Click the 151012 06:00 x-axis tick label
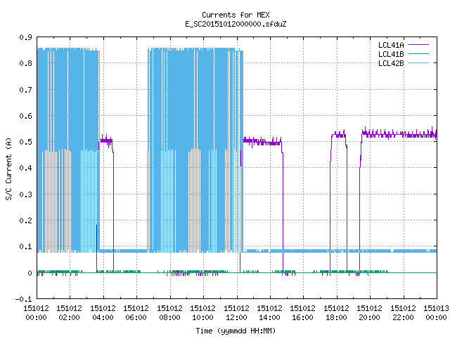This screenshot has width=450, height=337. point(136,313)
